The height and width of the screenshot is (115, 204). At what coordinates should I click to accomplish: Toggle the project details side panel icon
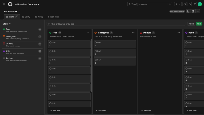tap(193, 11)
